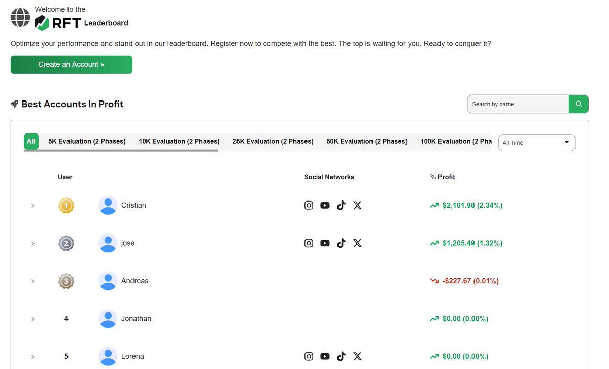Open jose's TikTok icon
Image resolution: width=609 pixels, height=369 pixels.
[x=341, y=243]
